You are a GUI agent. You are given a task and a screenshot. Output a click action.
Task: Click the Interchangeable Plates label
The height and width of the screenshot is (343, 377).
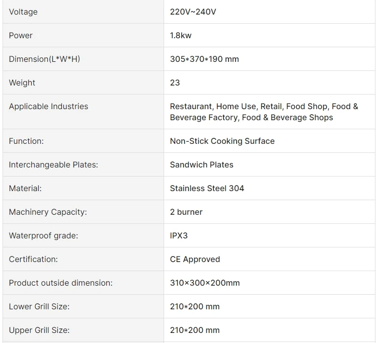(x=53, y=164)
